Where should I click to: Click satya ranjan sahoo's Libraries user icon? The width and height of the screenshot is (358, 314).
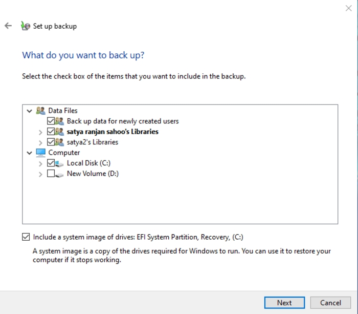coord(60,132)
